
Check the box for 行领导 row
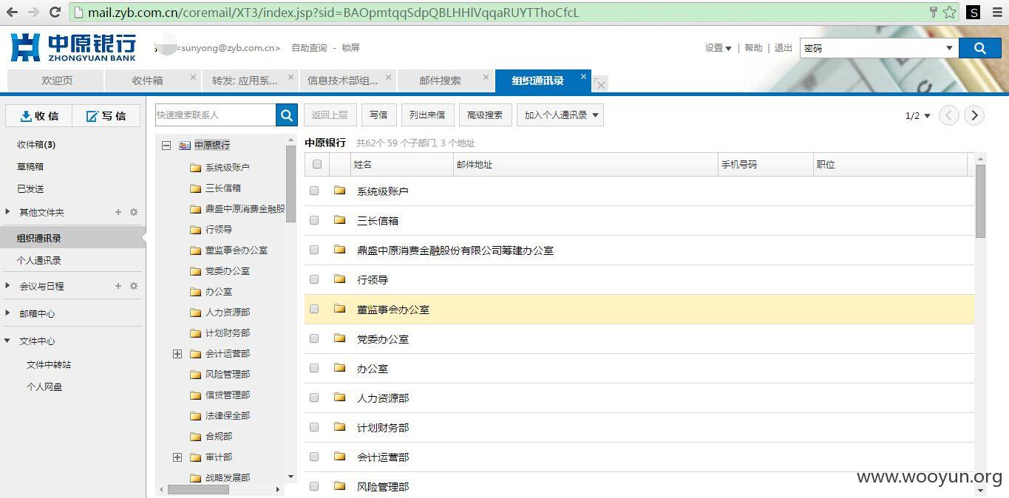314,279
